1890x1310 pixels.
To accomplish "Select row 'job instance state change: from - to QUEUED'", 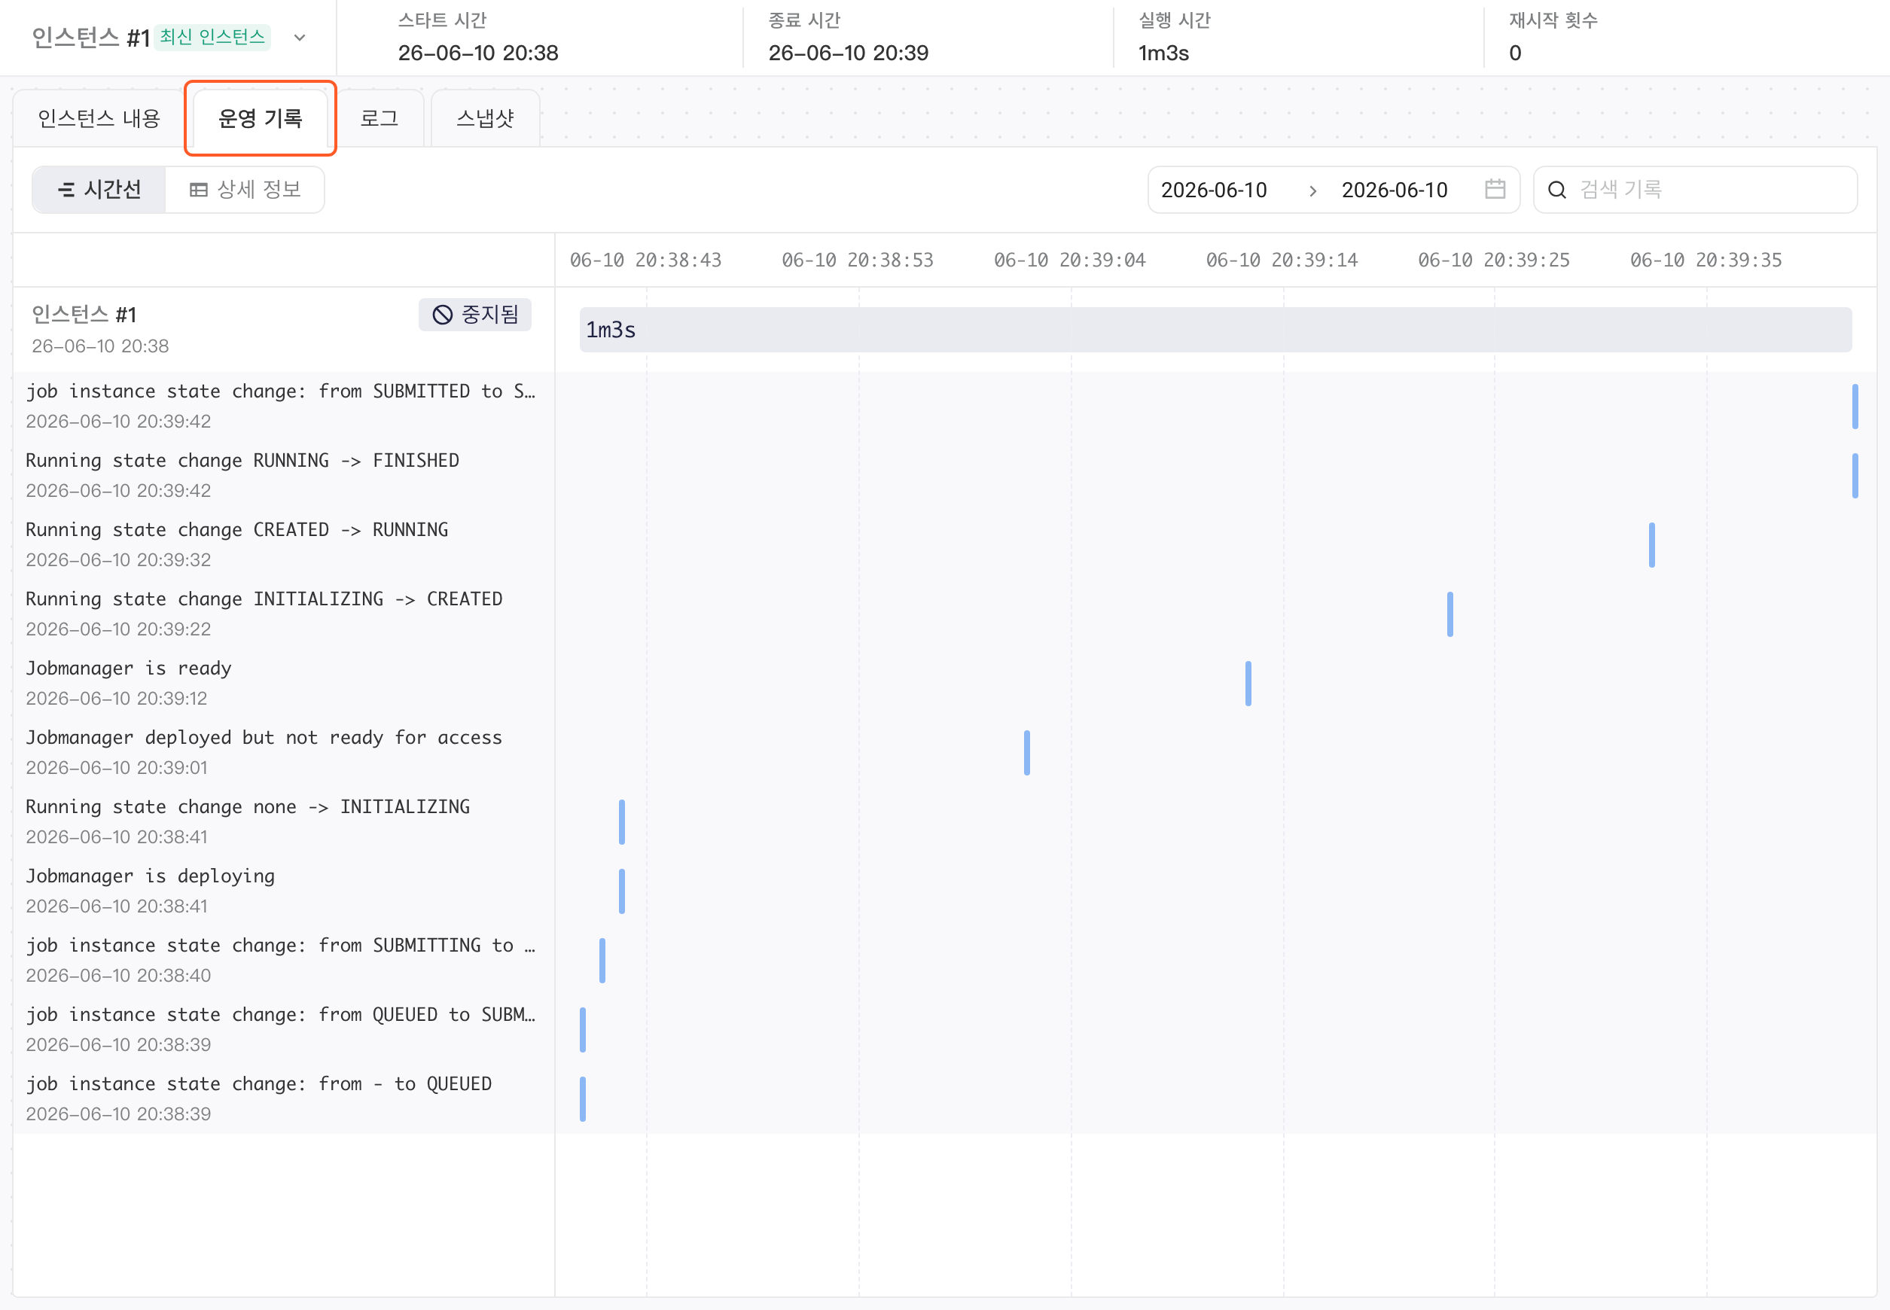I will pyautogui.click(x=283, y=1098).
